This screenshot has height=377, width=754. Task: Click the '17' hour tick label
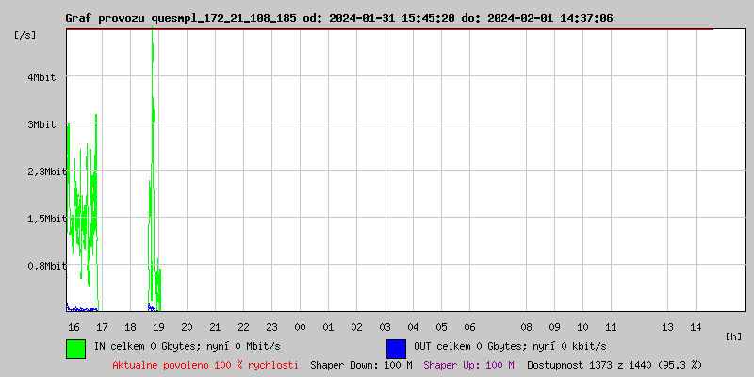click(102, 327)
